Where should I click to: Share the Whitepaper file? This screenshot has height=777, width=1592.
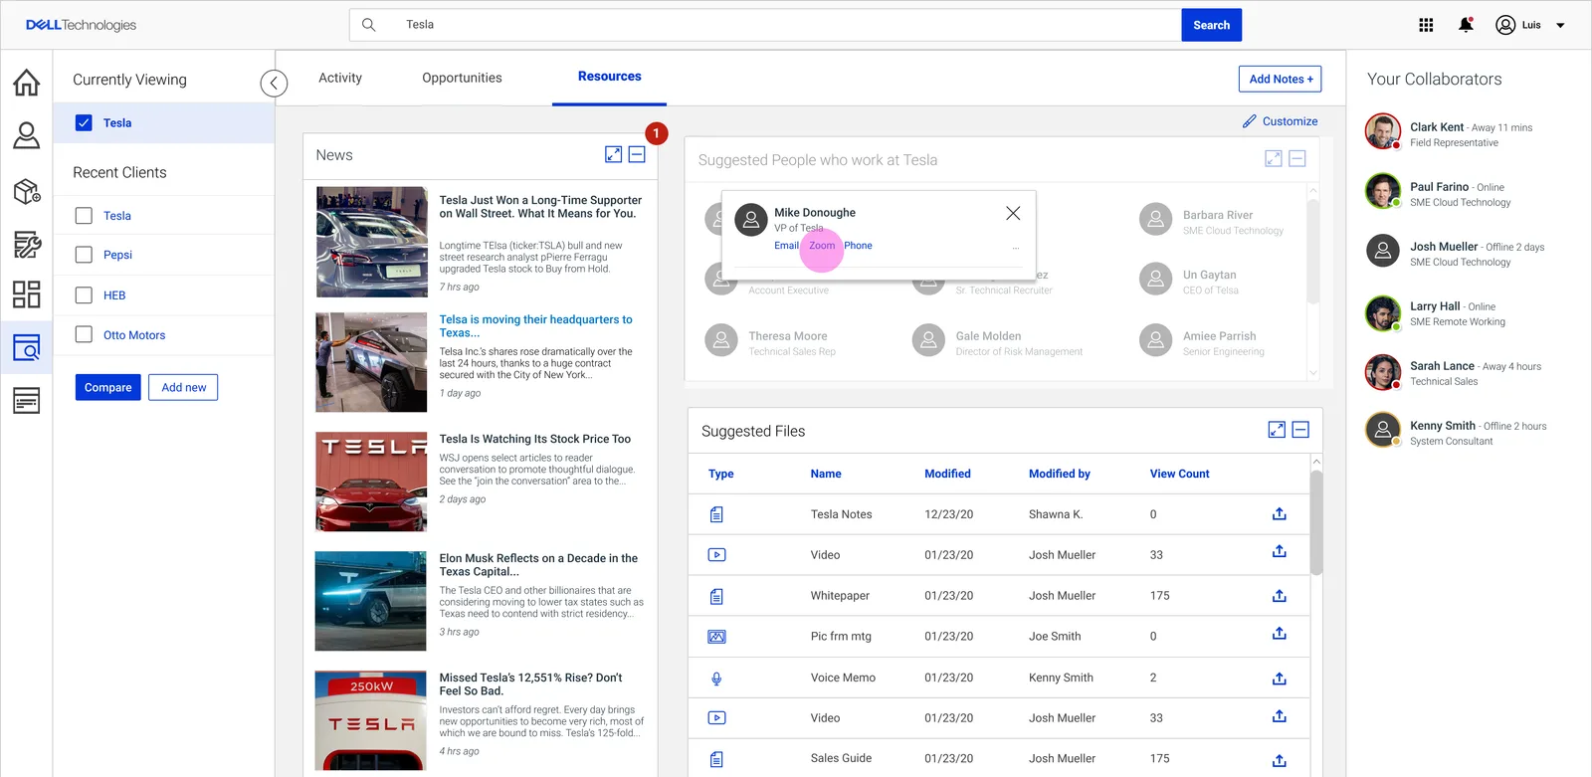coord(1280,595)
